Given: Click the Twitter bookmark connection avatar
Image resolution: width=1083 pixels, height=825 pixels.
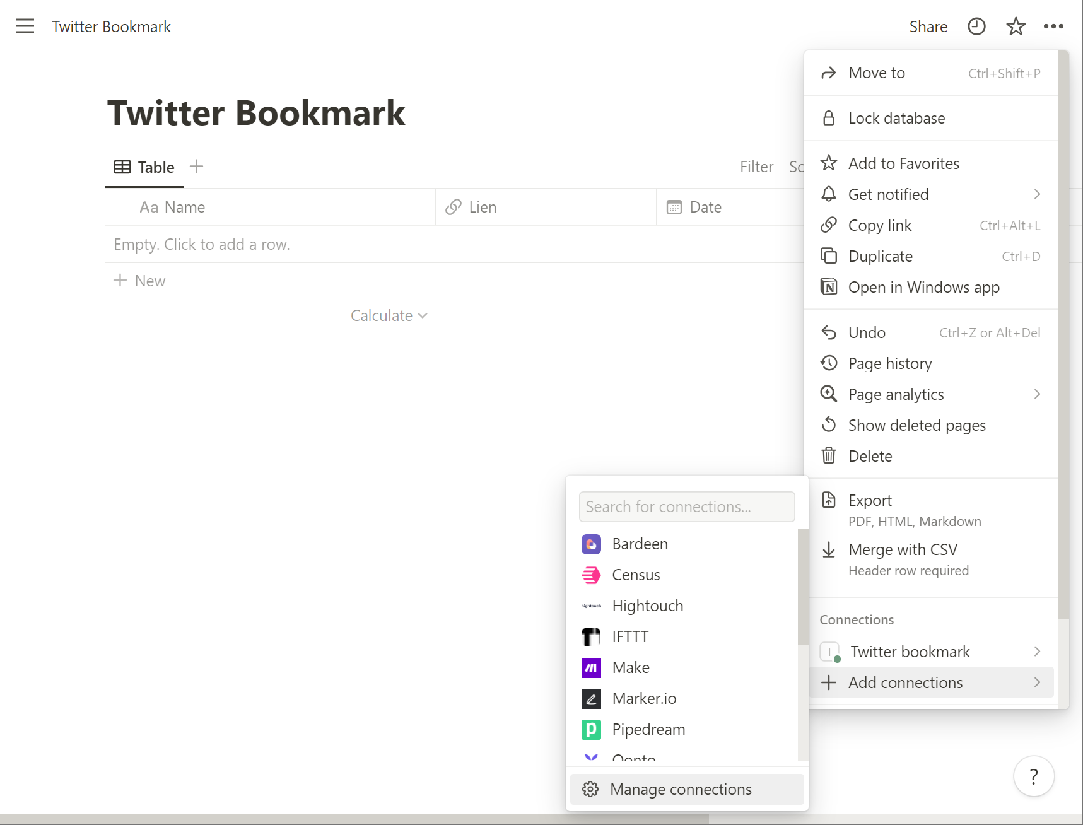Looking at the screenshot, I should click(829, 652).
